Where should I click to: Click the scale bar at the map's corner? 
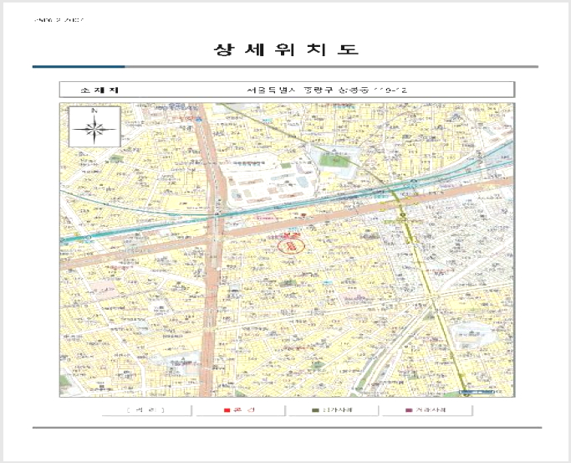tap(477, 392)
